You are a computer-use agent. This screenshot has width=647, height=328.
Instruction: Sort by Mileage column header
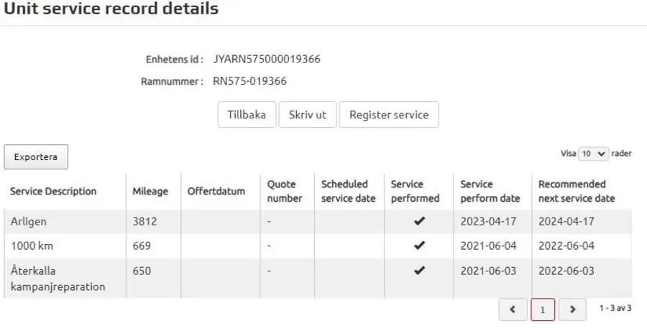(x=150, y=192)
